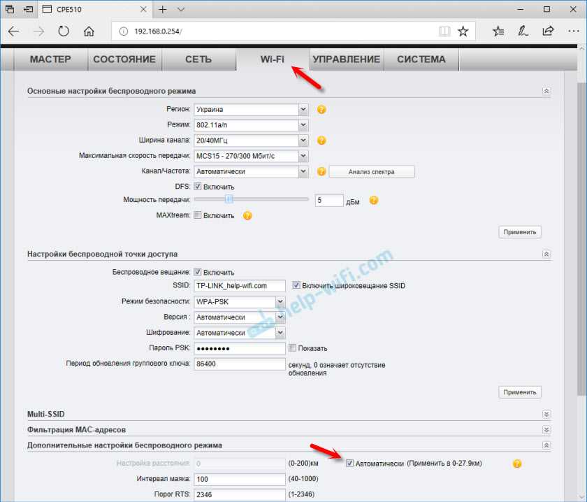Uncheck Включить широковещание SSID
Screen dimensions: 587x502
coord(297,285)
